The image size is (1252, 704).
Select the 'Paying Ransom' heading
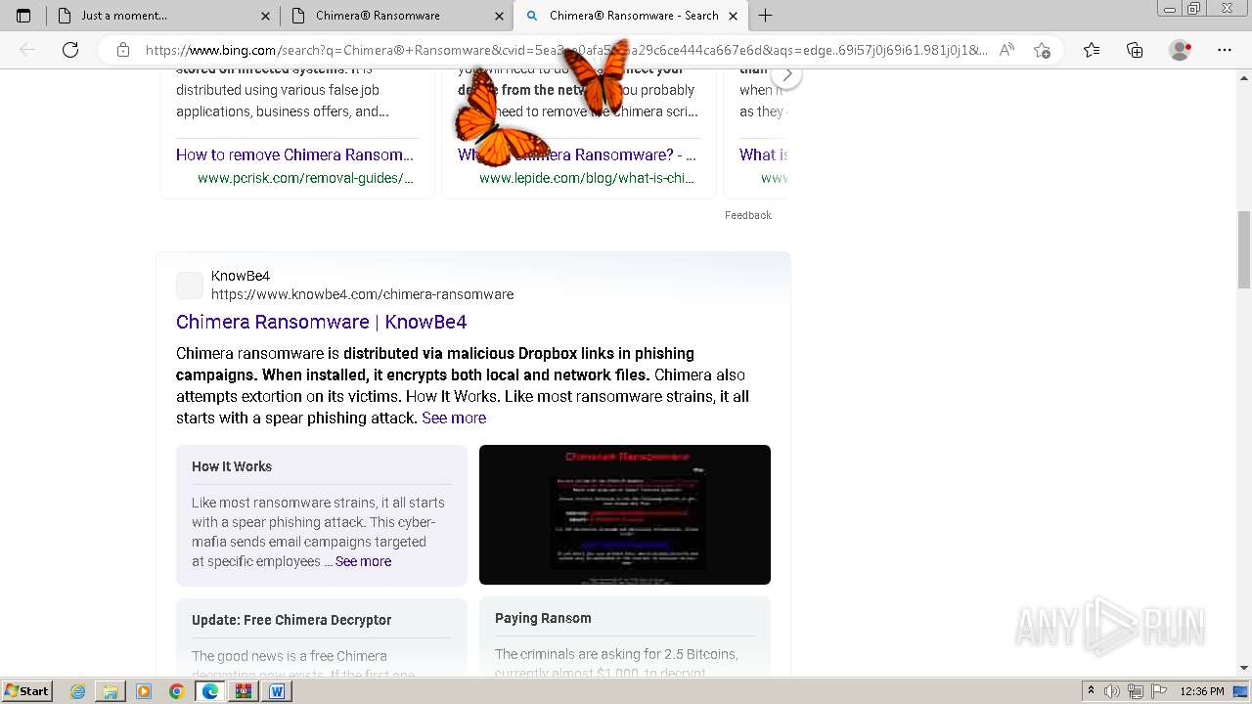pyautogui.click(x=543, y=618)
